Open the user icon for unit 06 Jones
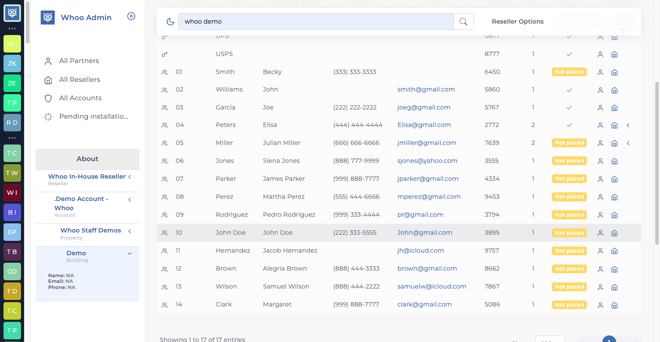 click(x=600, y=161)
